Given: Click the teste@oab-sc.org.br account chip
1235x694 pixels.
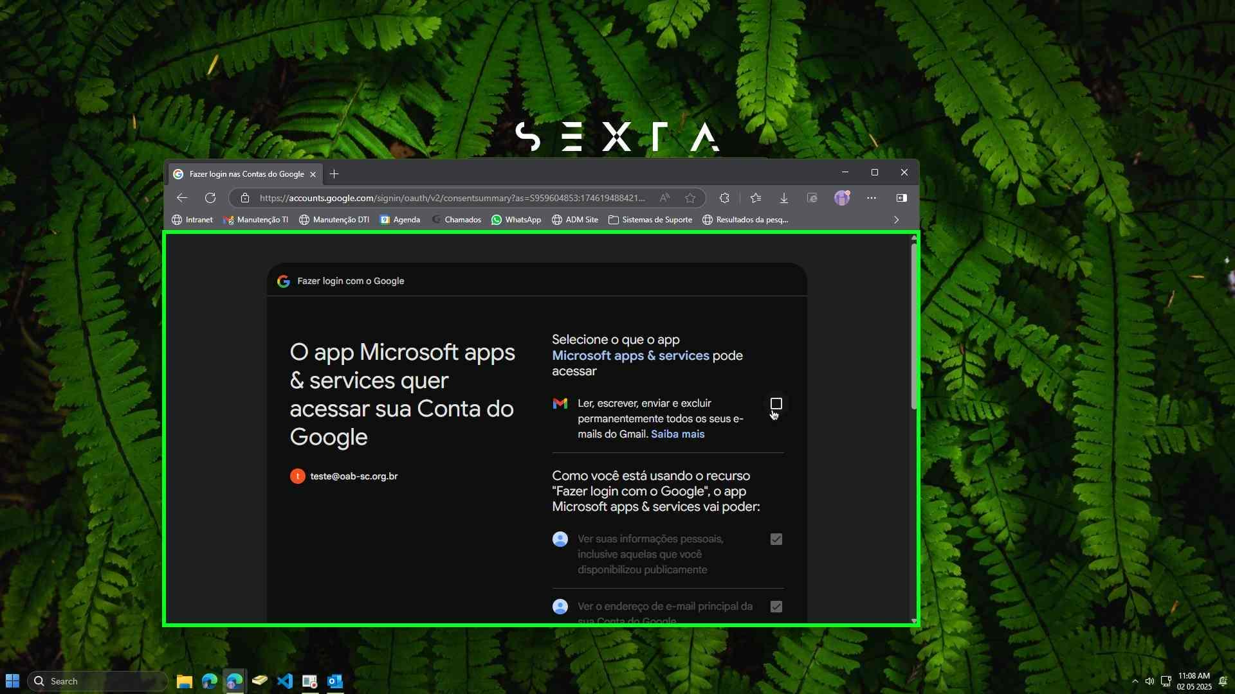Looking at the screenshot, I should coord(344,476).
